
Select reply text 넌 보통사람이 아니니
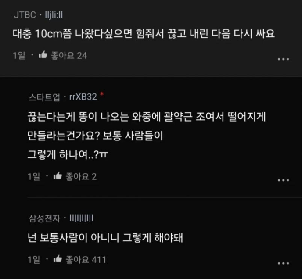pos(105,238)
